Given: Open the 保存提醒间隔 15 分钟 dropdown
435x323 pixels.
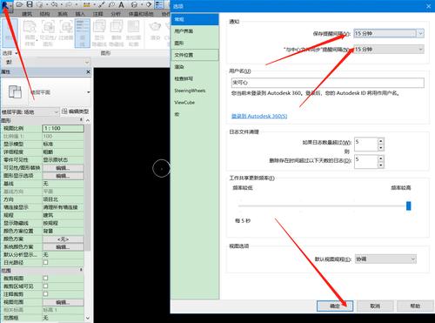Looking at the screenshot, I should point(389,33).
